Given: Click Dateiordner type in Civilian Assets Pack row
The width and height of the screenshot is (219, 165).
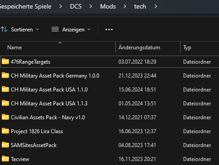Looking at the screenshot, I should click(x=197, y=117).
